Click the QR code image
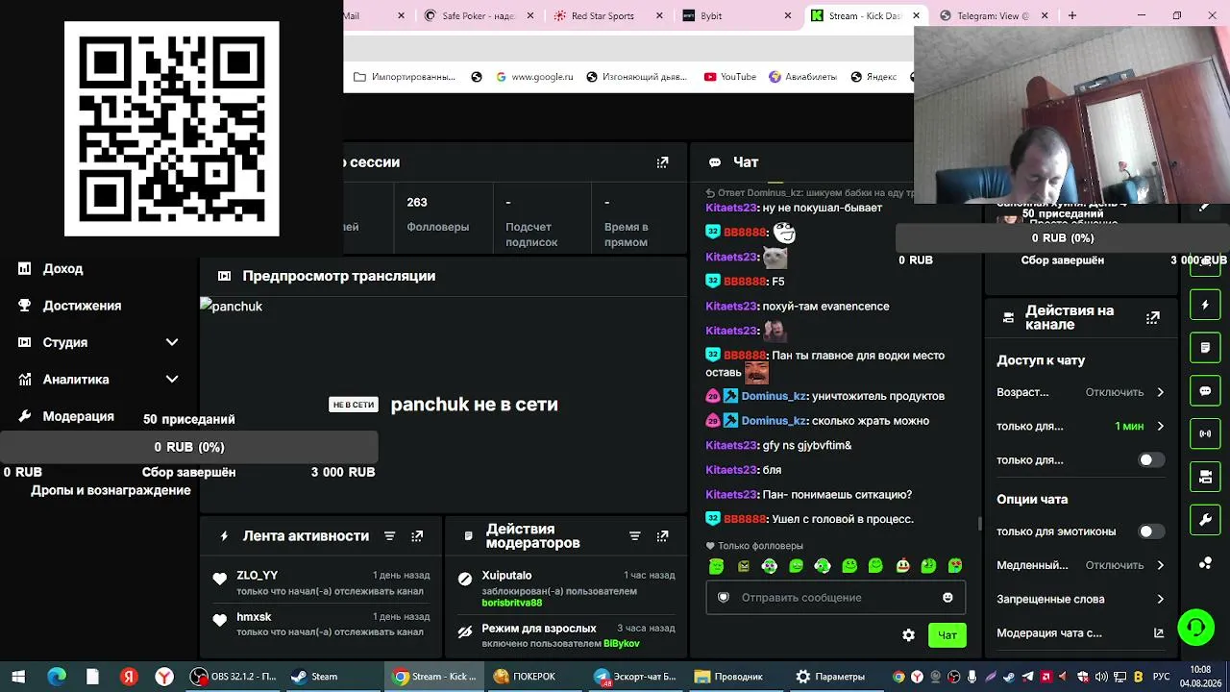 click(x=172, y=129)
